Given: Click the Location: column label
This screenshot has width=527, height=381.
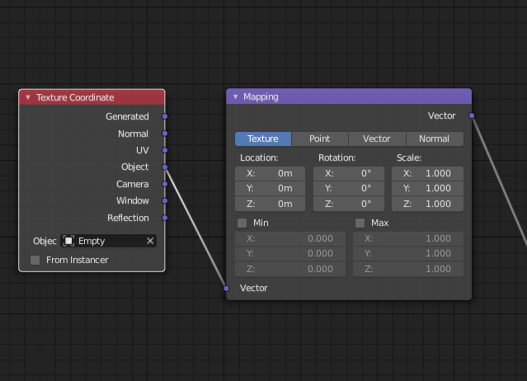Looking at the screenshot, I should click(x=259, y=158).
